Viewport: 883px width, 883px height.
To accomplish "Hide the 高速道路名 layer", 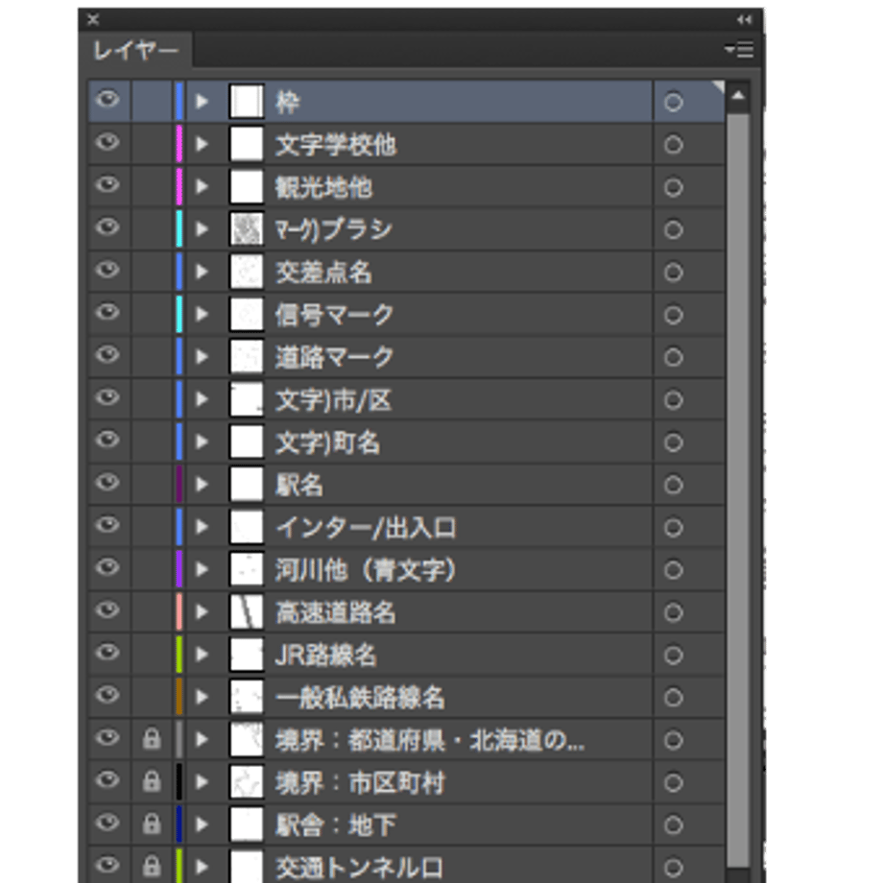I will [107, 610].
